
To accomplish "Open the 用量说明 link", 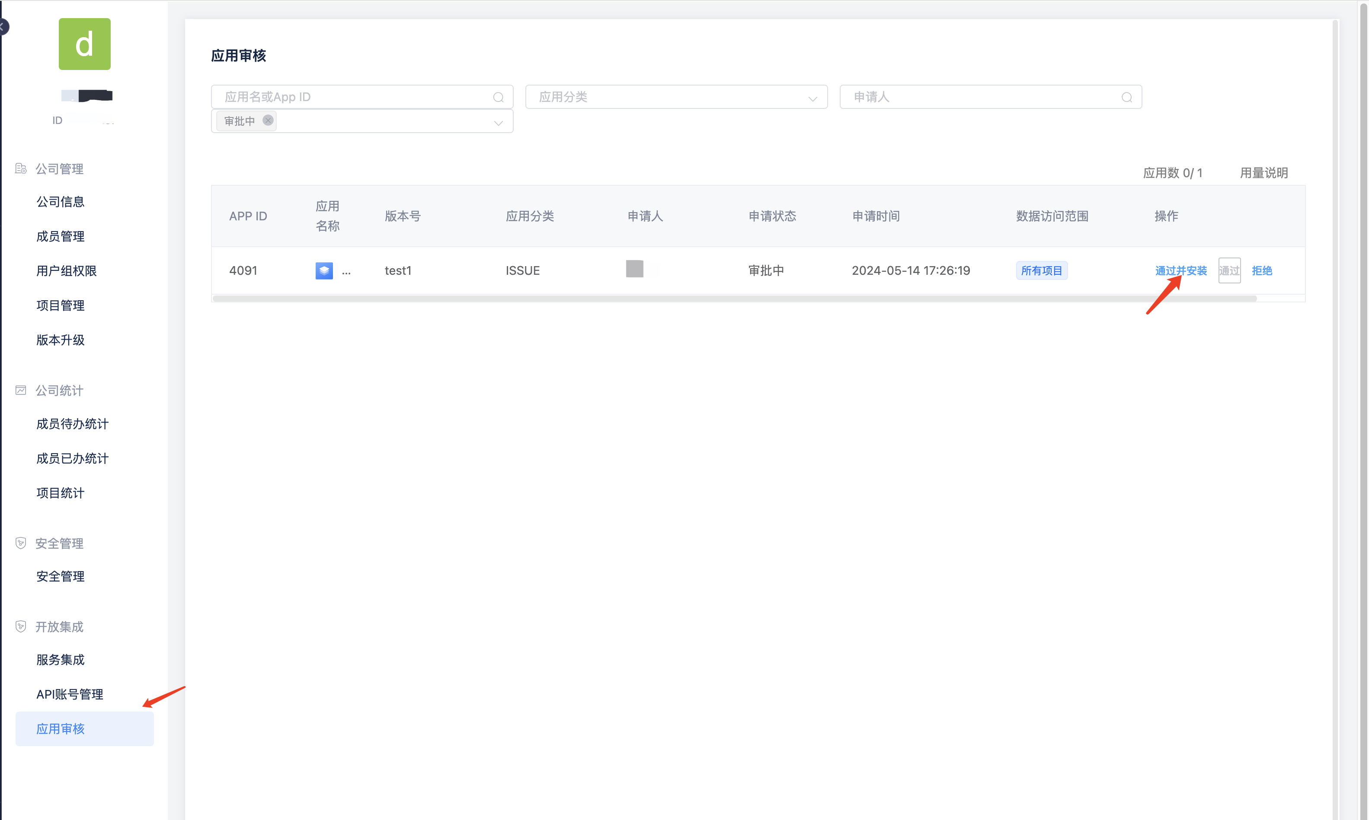I will (1264, 173).
